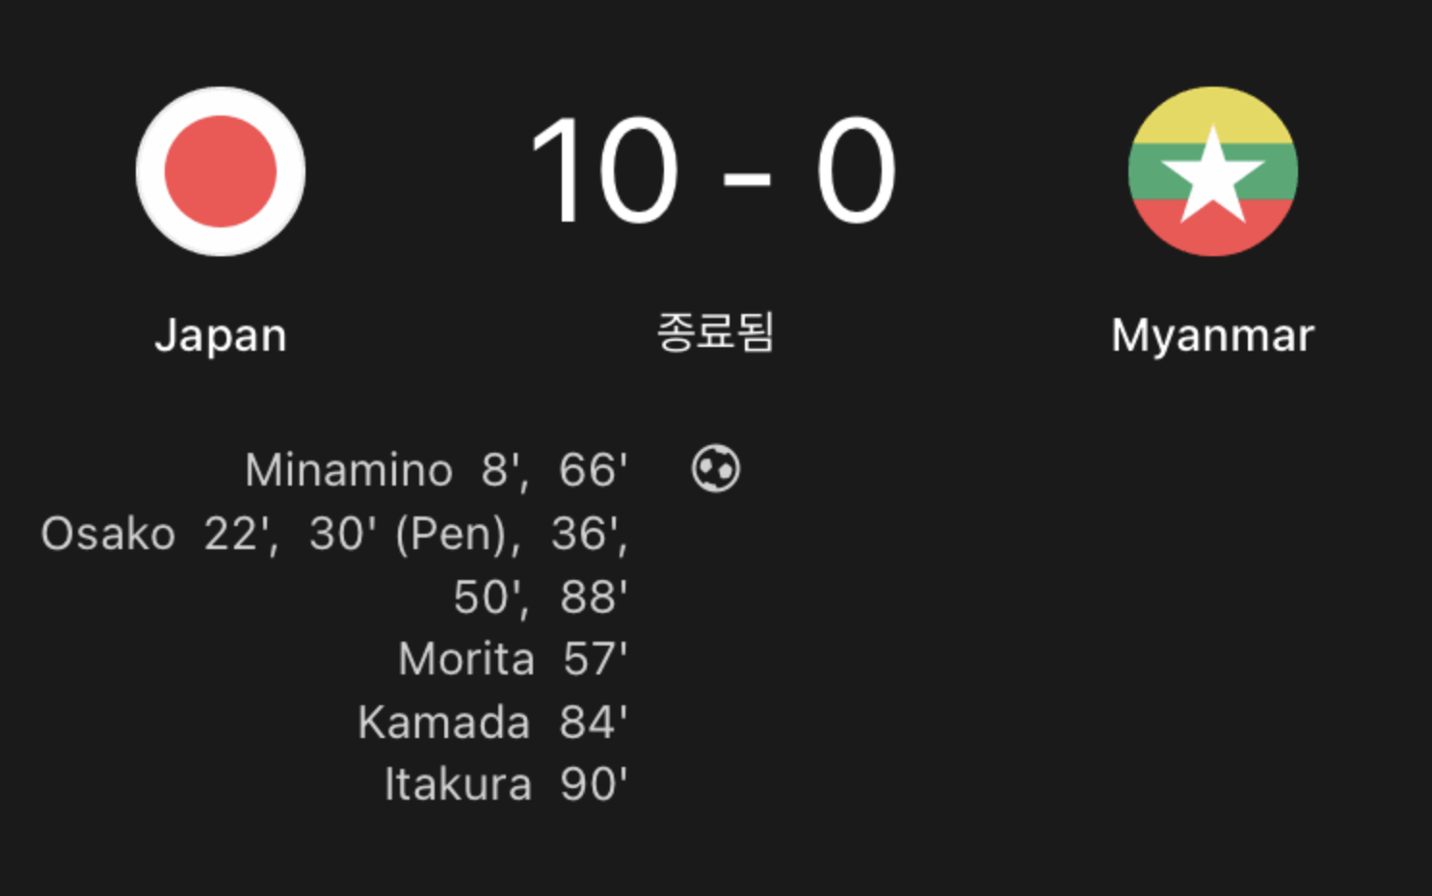The width and height of the screenshot is (1432, 896).
Task: Select scorer Kamada
Action: pyautogui.click(x=443, y=723)
